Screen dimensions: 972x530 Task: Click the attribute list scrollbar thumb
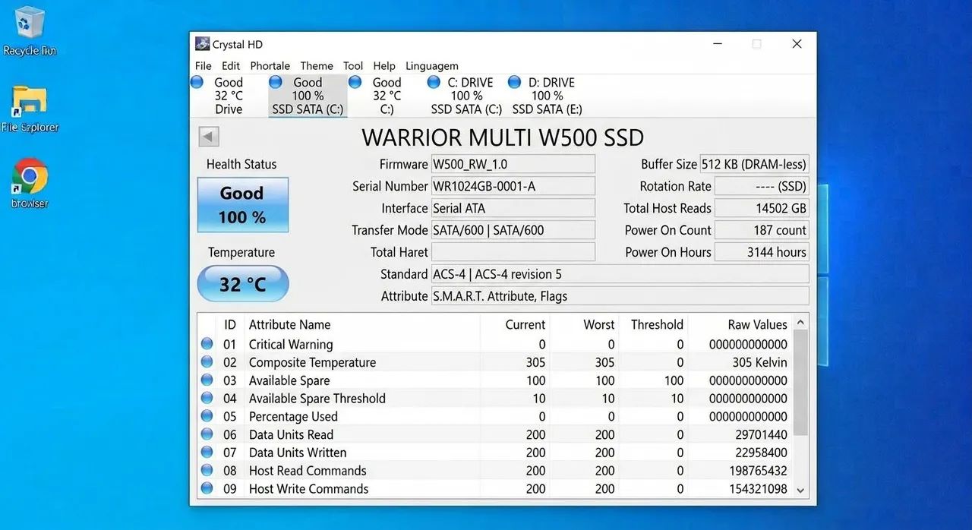pos(800,383)
